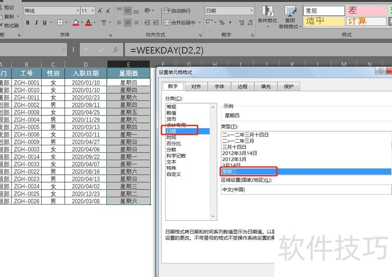Click increase decimal icon
This screenshot has width=392, height=277.
tap(242, 23)
